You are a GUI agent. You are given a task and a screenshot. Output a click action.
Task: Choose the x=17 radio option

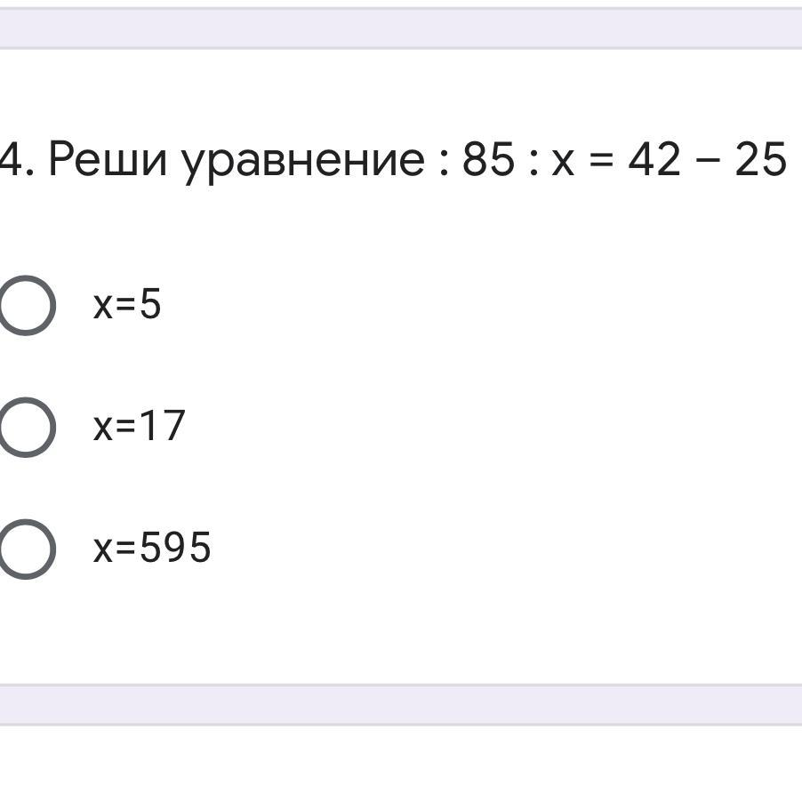click(25, 427)
